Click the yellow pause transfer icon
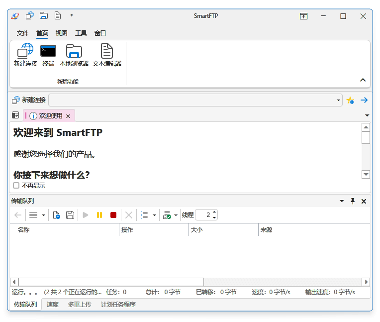Screen dimensions: 380x322 click(x=99, y=215)
